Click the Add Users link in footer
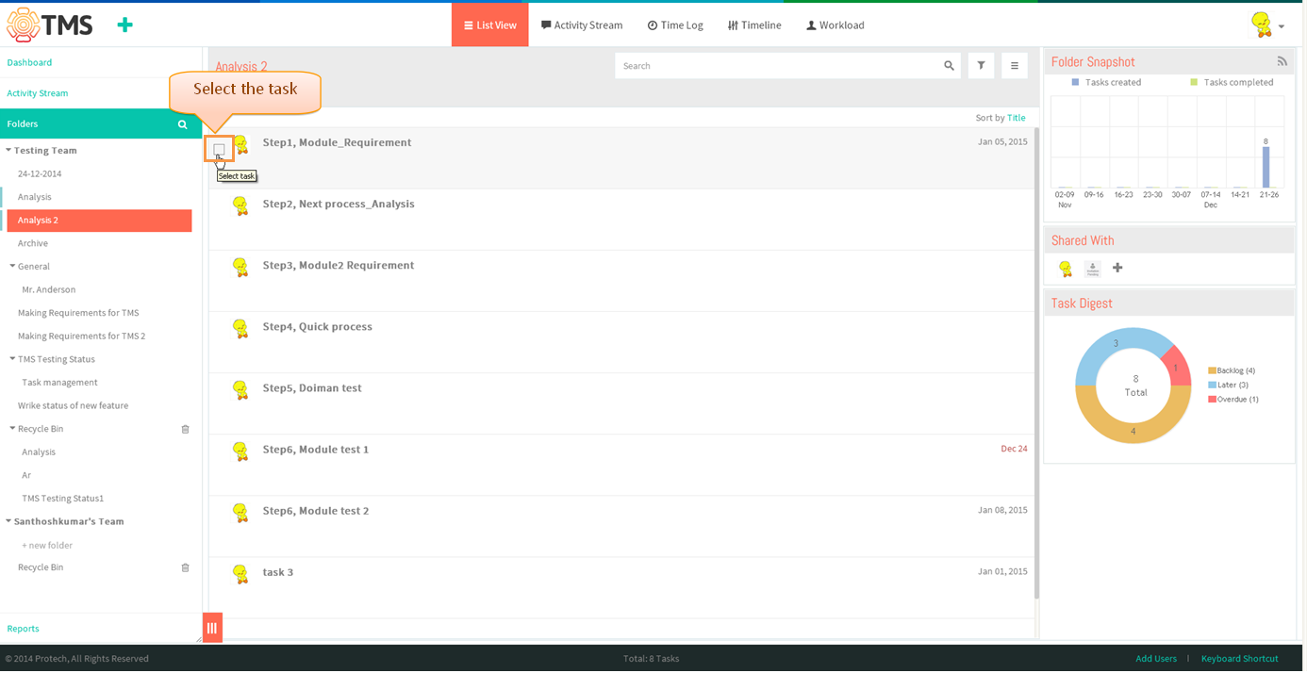 click(1156, 659)
